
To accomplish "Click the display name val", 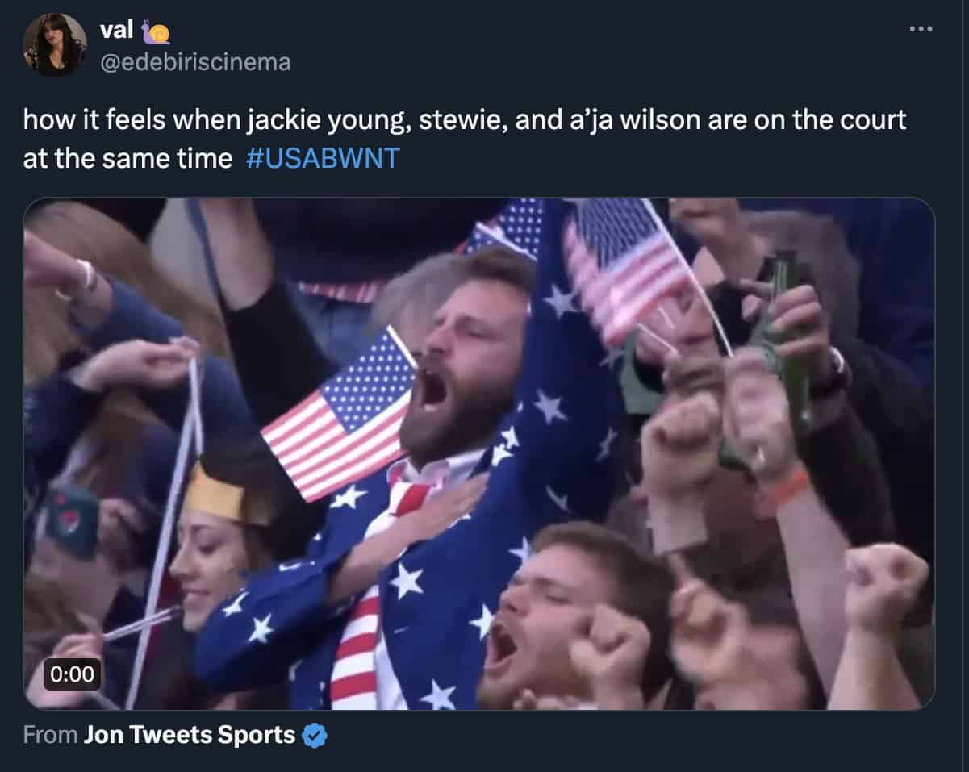I will point(117,31).
